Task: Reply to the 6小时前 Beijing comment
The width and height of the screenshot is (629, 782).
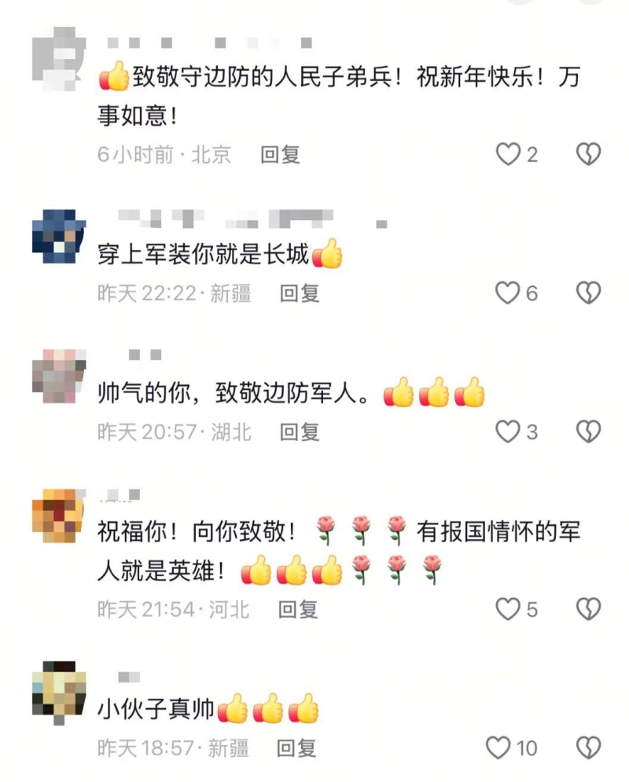Action: point(281,155)
